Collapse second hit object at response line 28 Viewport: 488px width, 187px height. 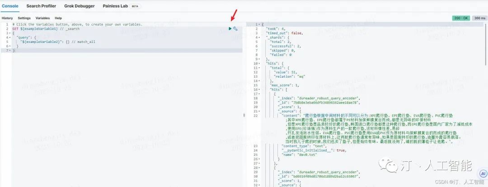click(259, 168)
